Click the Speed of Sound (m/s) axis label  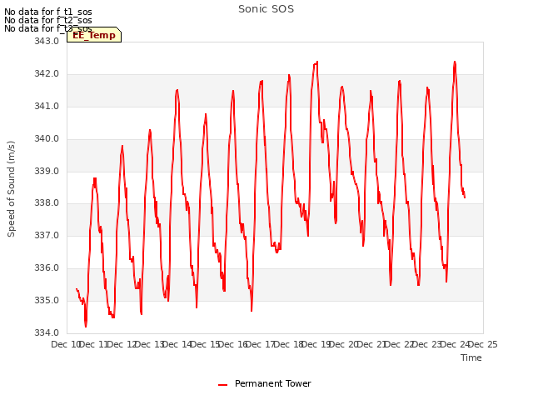click(x=11, y=189)
